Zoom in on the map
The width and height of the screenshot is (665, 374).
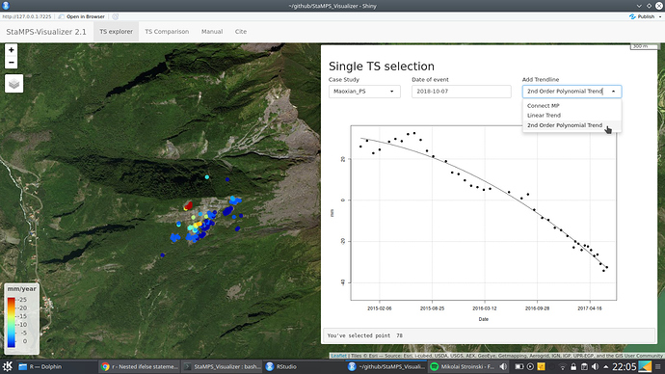click(x=12, y=50)
